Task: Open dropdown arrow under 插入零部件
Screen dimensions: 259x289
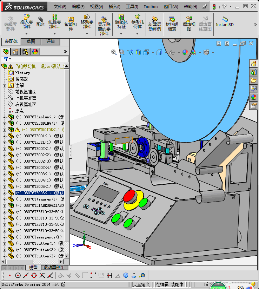Action: point(26,34)
